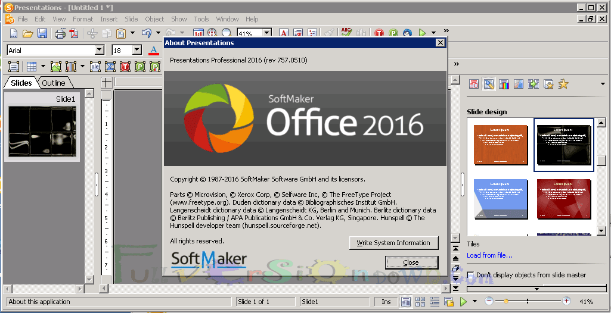611x313 pixels.
Task: Expand the chart frame dropdown arrow
Action: [x=82, y=67]
